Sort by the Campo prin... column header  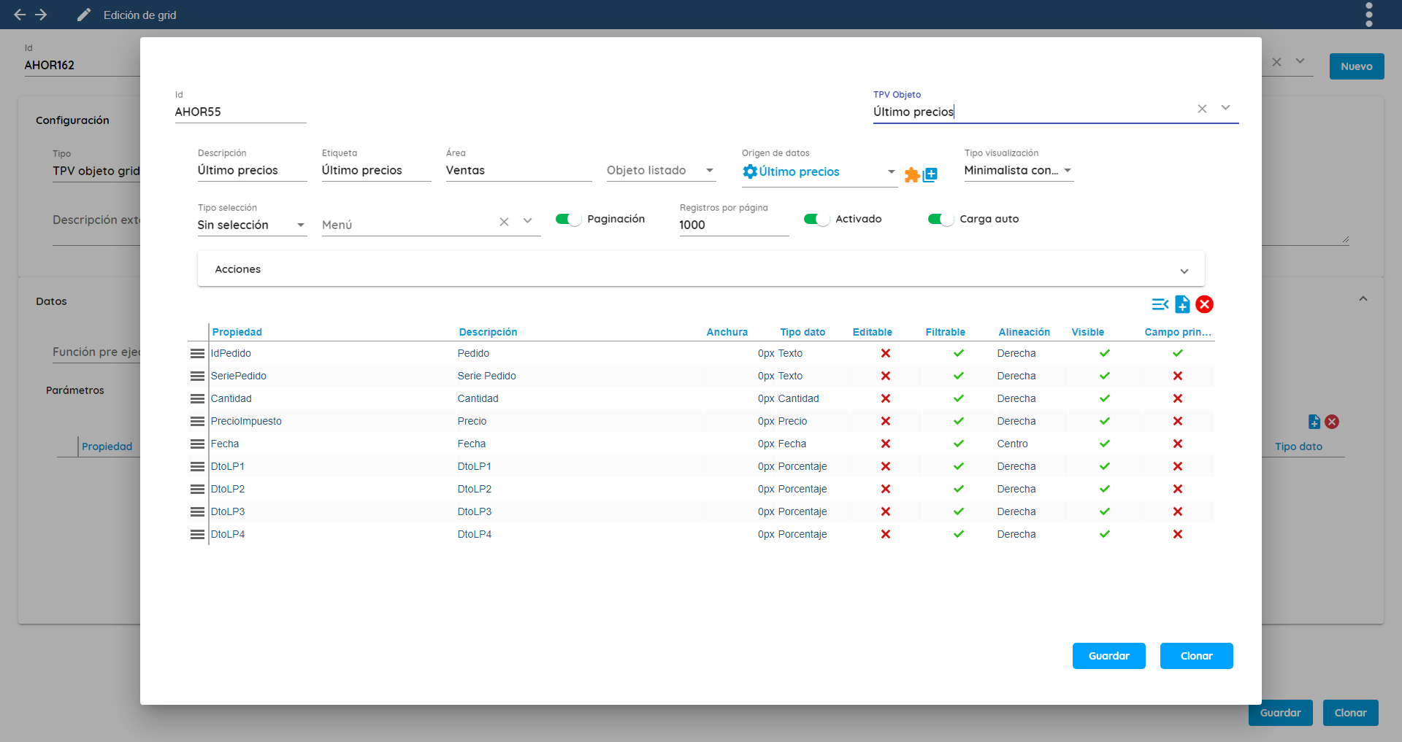1178,332
